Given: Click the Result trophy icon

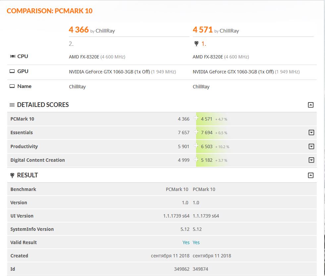Looking at the screenshot, I should pos(12,175).
